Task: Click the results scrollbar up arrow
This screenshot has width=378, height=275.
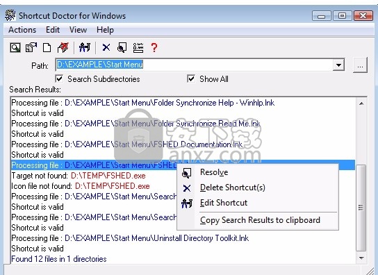Action: point(361,103)
